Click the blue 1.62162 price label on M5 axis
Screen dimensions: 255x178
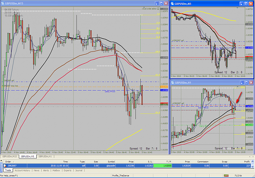(x=249, y=47)
